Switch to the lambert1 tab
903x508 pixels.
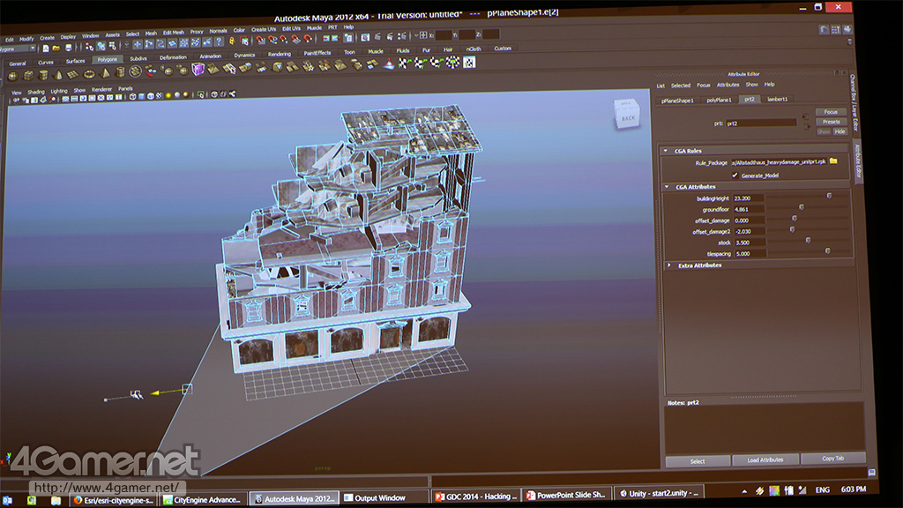777,100
